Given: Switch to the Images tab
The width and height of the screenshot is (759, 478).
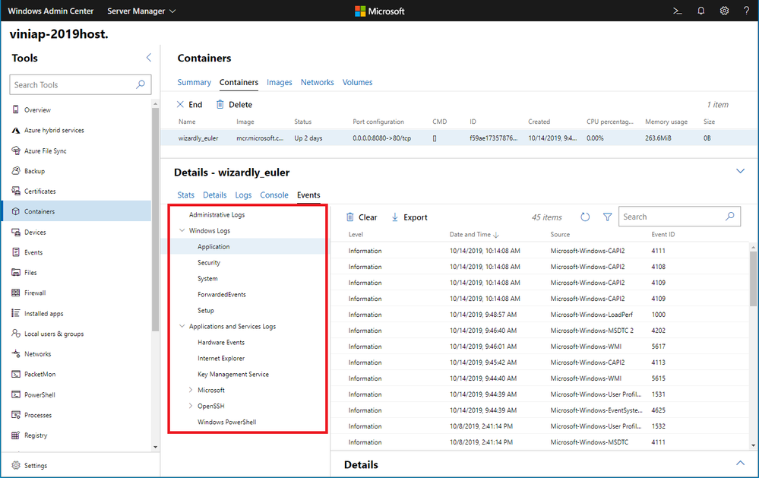Looking at the screenshot, I should (x=280, y=82).
